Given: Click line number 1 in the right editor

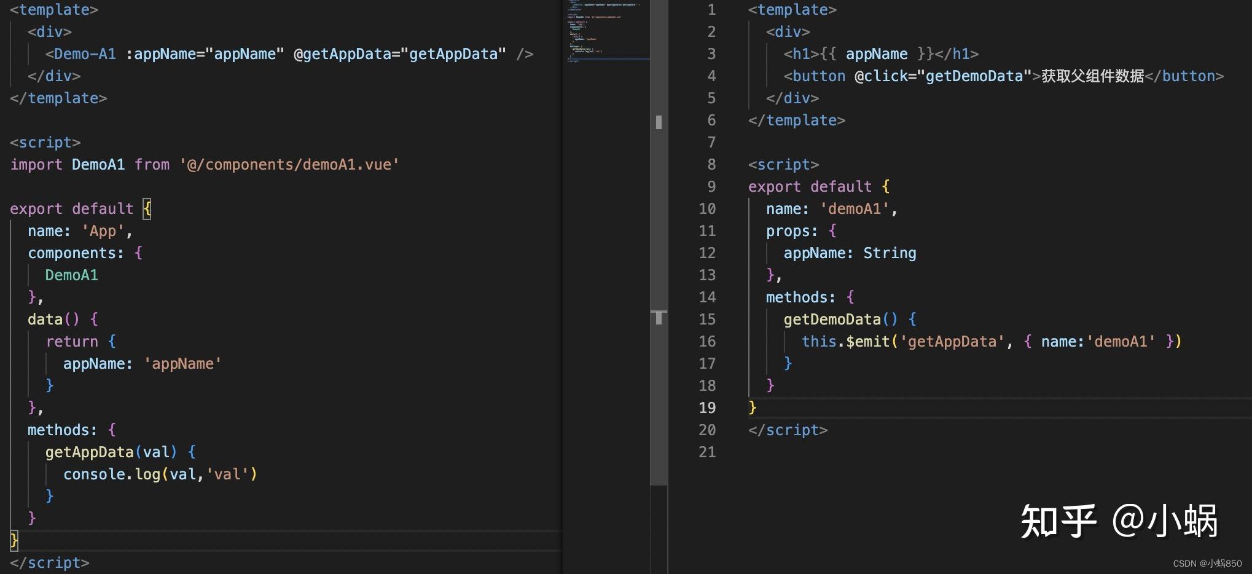Looking at the screenshot, I should pos(711,10).
